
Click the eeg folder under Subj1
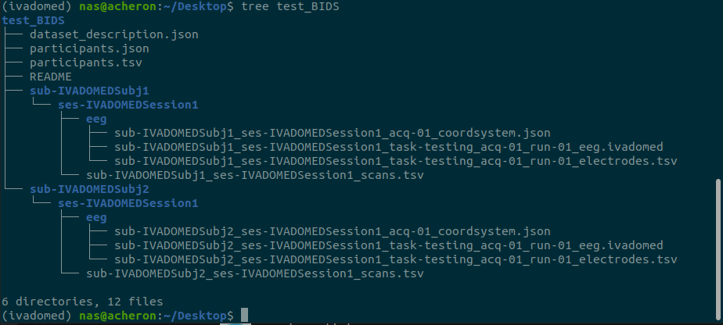pos(96,120)
